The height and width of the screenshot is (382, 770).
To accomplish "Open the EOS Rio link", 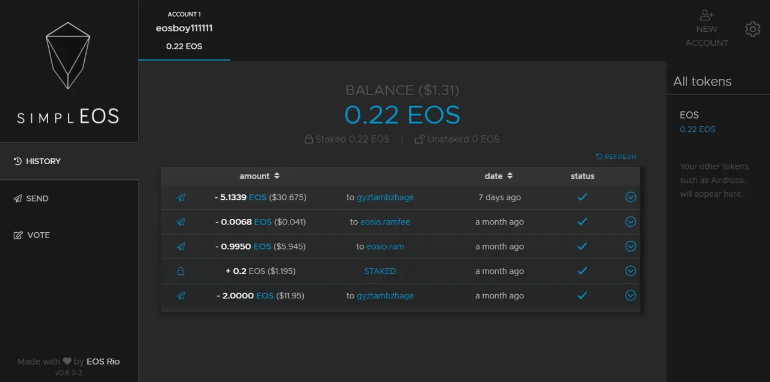I will point(103,362).
